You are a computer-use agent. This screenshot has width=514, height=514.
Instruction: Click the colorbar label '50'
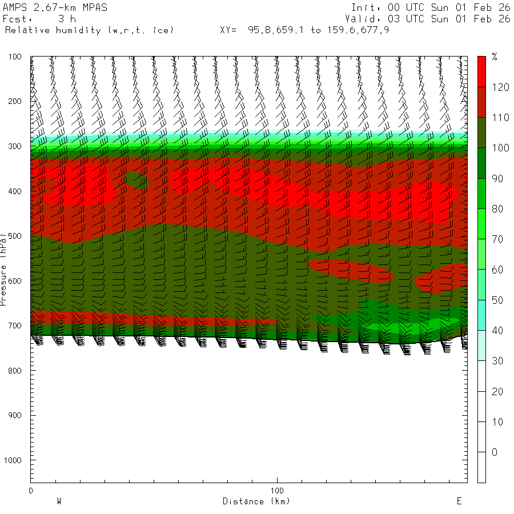pyautogui.click(x=497, y=300)
